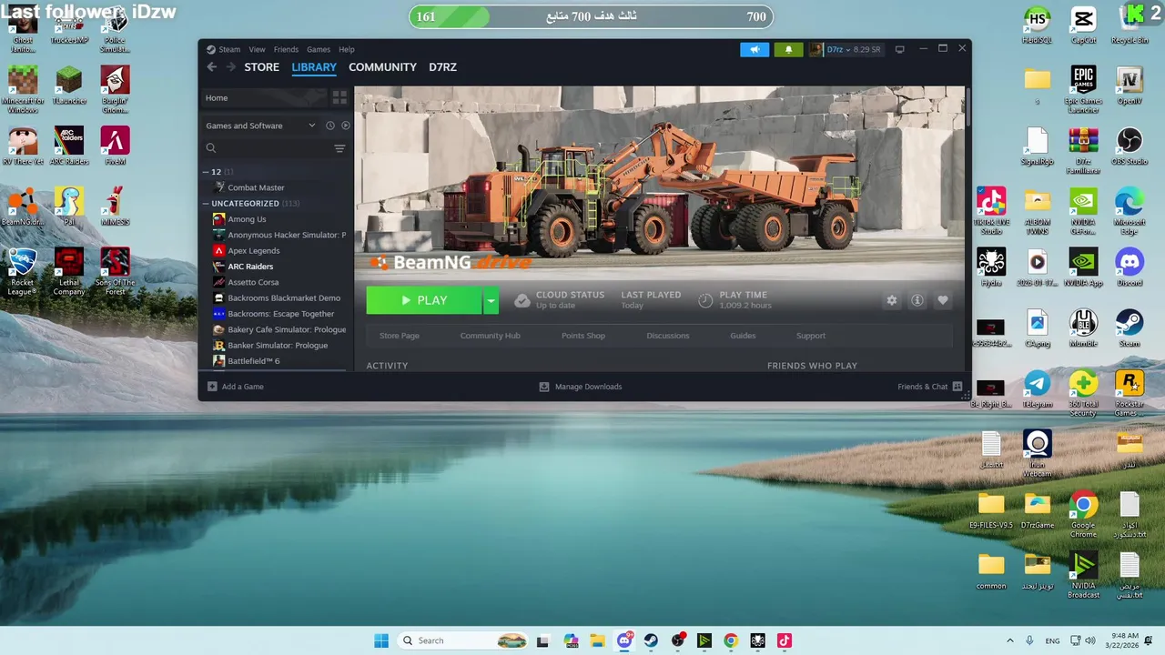Click Lethal Company desktop icon
This screenshot has width=1165, height=655.
click(69, 272)
